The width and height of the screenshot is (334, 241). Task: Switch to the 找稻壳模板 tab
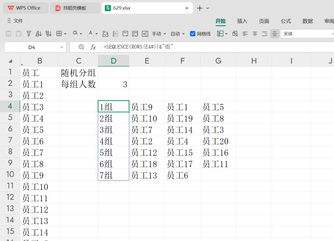(75, 8)
